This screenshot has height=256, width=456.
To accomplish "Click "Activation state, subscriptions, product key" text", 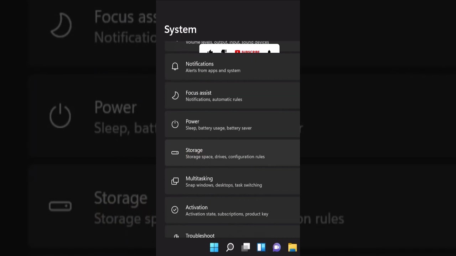I will (227, 214).
